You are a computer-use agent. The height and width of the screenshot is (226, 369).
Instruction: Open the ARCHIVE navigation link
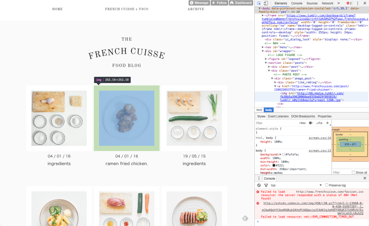pyautogui.click(x=196, y=9)
